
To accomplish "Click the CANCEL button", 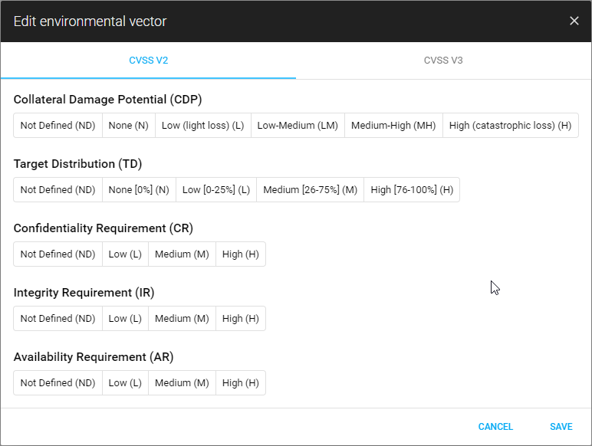I will 495,427.
